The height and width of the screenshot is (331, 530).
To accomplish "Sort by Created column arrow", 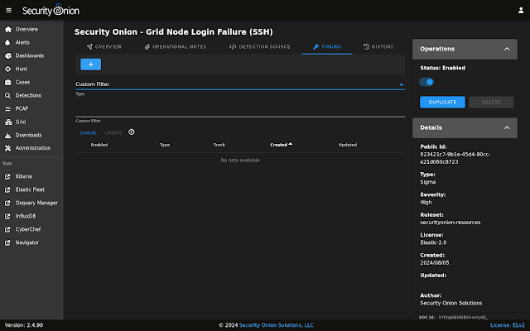I will pos(291,144).
